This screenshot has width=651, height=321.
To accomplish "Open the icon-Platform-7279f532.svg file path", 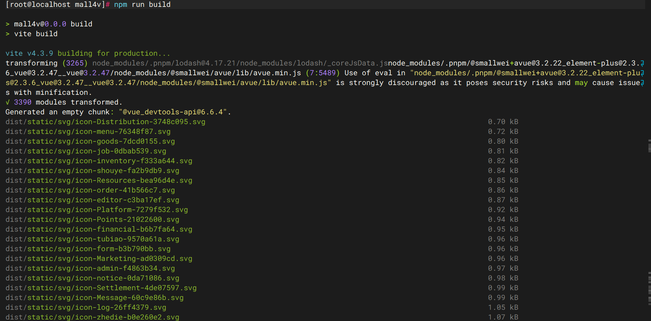I will coord(97,210).
